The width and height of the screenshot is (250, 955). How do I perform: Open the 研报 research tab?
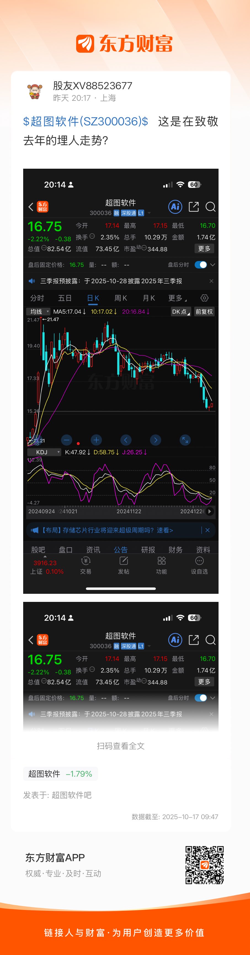(148, 549)
